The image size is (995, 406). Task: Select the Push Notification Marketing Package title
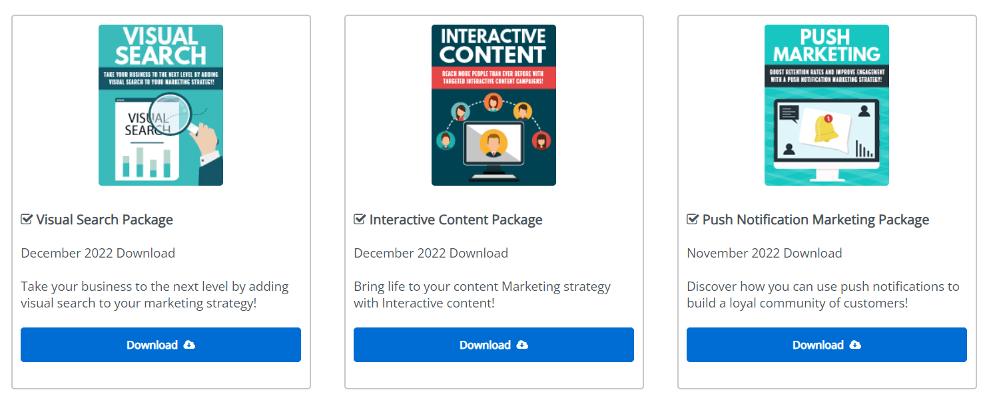pos(816,220)
